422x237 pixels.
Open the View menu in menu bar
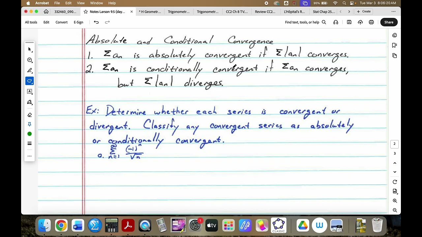pos(81,3)
